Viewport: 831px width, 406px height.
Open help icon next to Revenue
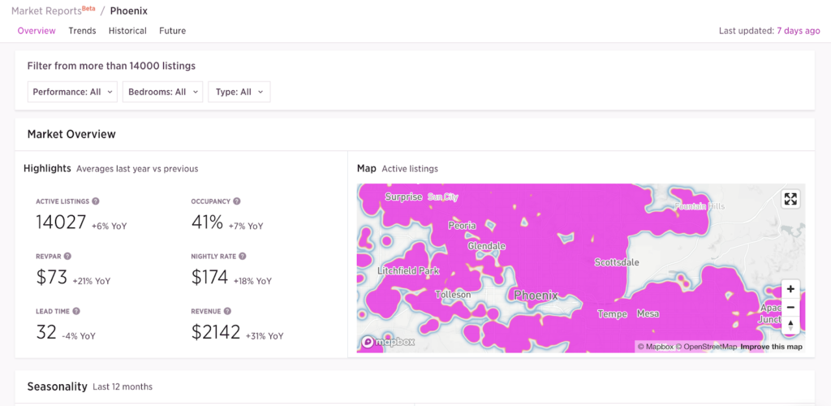coord(227,311)
